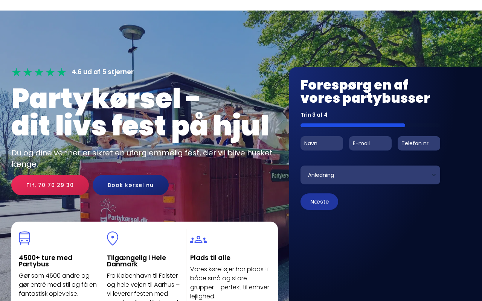Focus the E-mail input field
The image size is (482, 301).
[x=370, y=143]
